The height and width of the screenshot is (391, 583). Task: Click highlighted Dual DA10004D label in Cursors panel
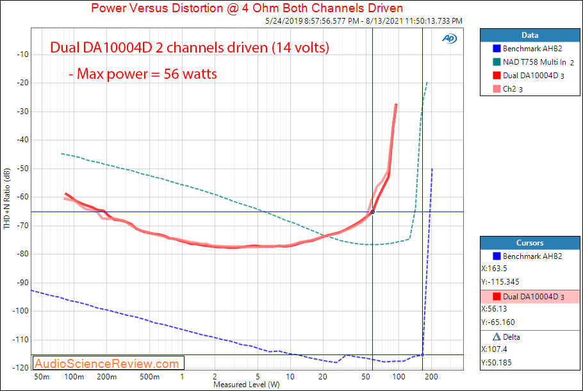coord(530,297)
